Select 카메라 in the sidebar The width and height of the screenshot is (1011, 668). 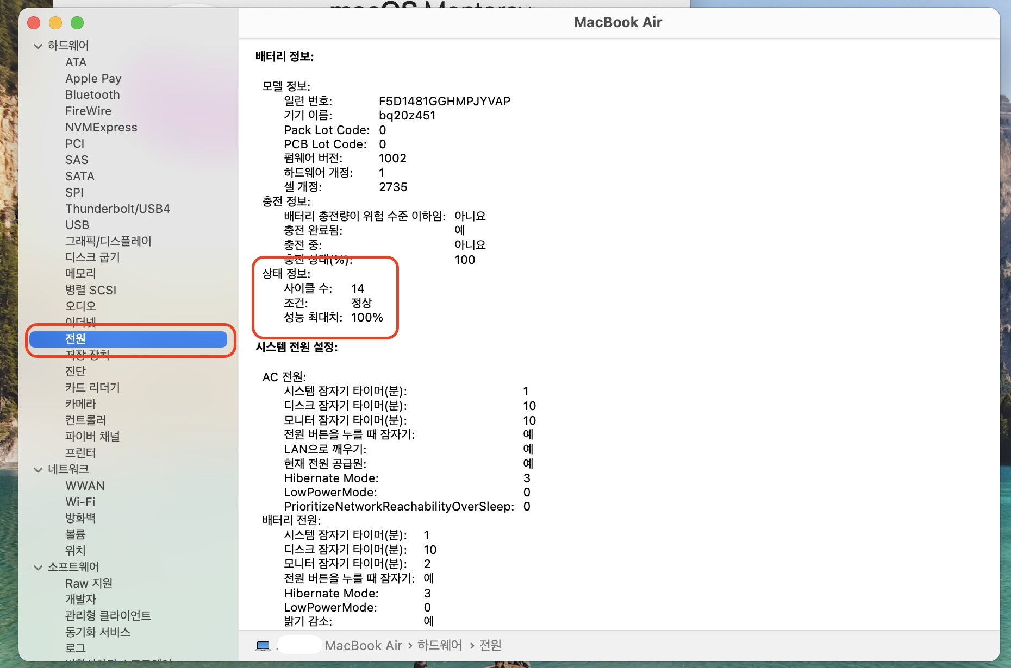[80, 404]
